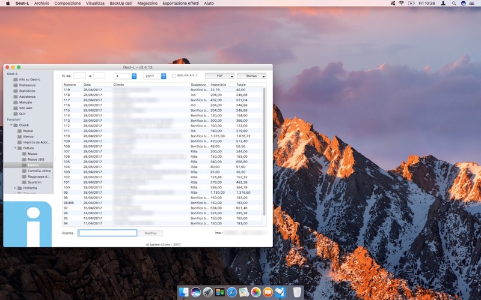Launch Safari from the dock

231,292
